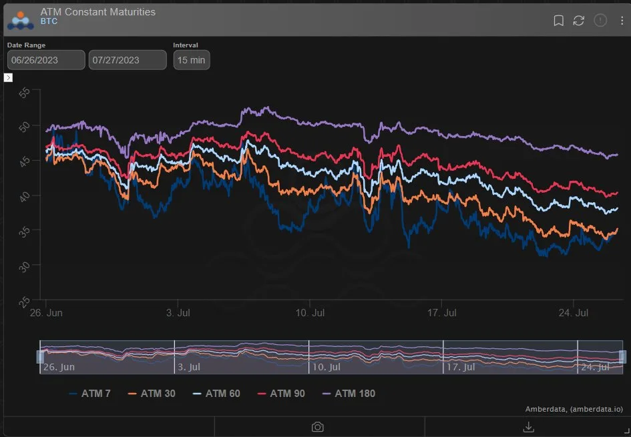Hide the ATM 180 series
The width and height of the screenshot is (631, 437).
click(x=349, y=394)
